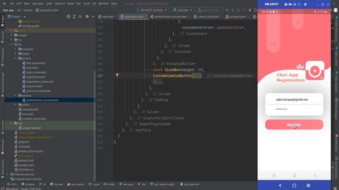Tap phone recent apps navigation key

tap(274, 175)
